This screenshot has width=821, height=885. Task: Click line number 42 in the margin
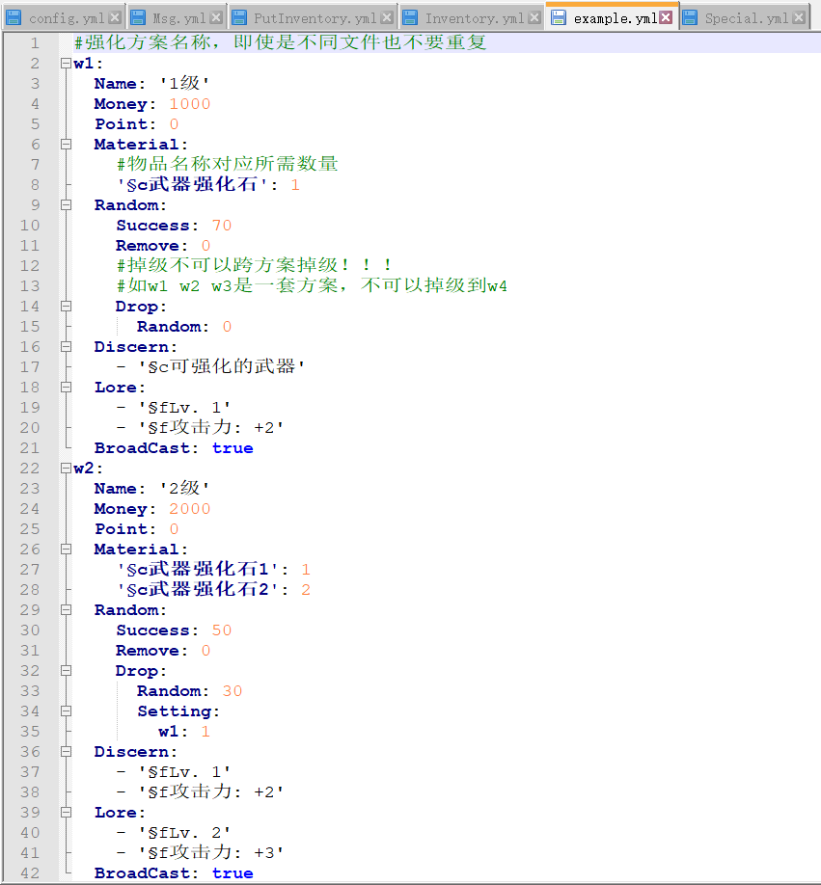pyautogui.click(x=30, y=873)
